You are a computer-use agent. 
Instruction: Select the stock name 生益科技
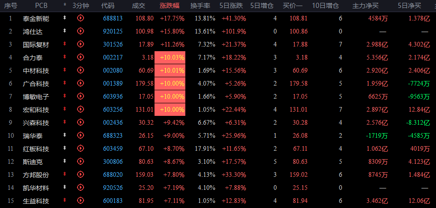click(36, 201)
